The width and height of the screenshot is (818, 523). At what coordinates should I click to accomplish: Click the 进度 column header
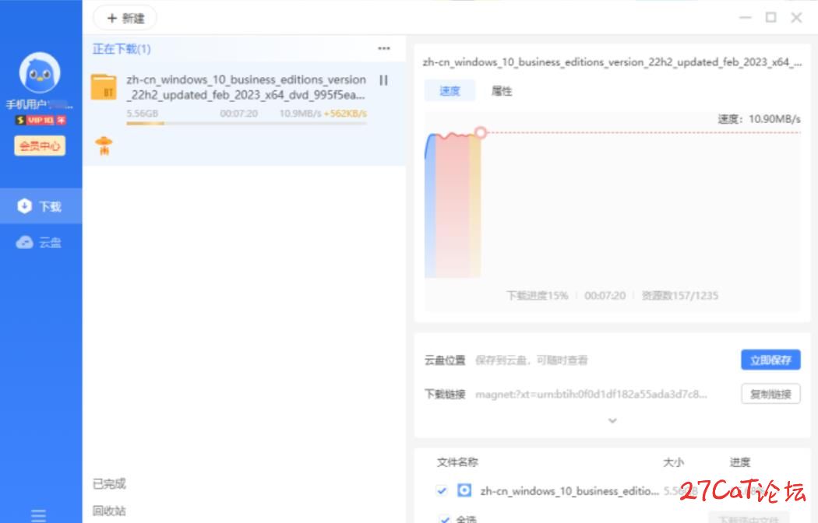pyautogui.click(x=740, y=462)
